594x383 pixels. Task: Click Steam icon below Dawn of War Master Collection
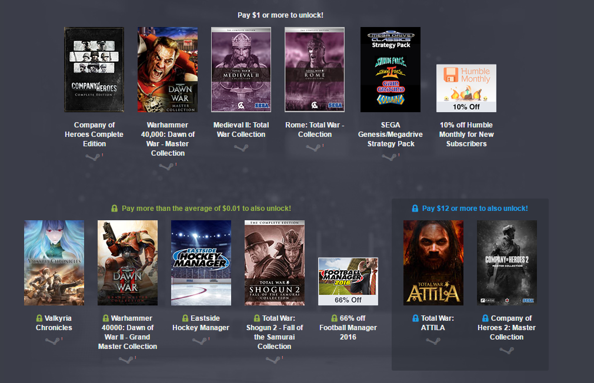(166, 166)
